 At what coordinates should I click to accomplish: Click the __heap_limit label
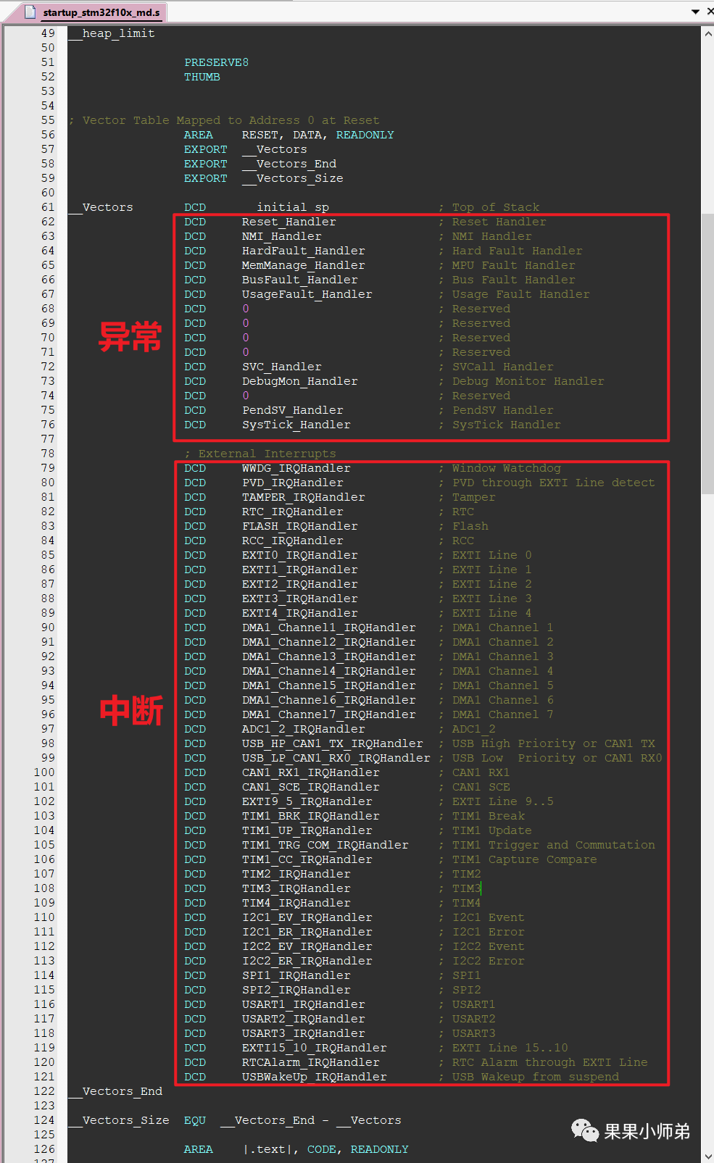112,33
